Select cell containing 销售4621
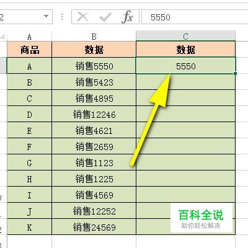Viewport: 248px width, 248px height. [94, 130]
